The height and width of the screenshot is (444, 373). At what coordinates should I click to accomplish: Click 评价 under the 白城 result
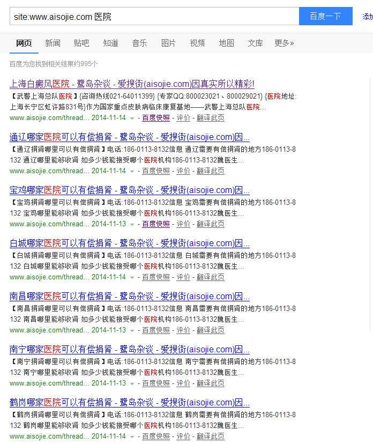183,277
